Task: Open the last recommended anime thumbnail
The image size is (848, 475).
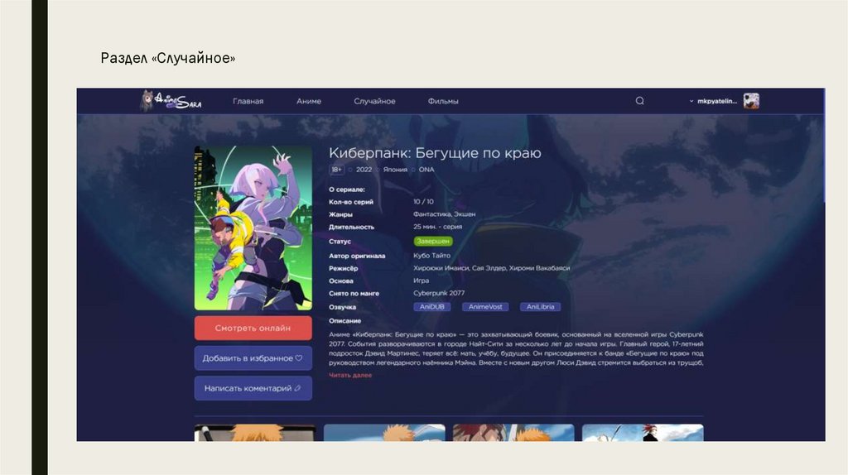Action: tap(643, 432)
